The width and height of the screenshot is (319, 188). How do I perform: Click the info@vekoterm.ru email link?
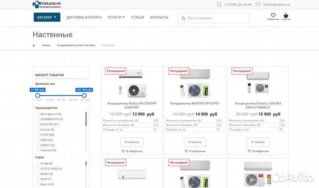[276, 4]
